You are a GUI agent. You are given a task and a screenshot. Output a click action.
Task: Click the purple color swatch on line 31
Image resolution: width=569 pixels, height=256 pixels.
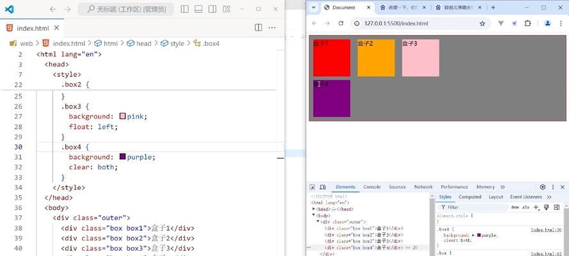click(122, 157)
